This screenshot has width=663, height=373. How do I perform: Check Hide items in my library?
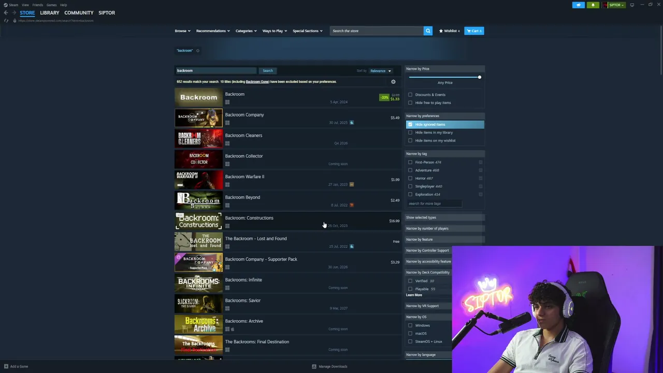pos(410,133)
